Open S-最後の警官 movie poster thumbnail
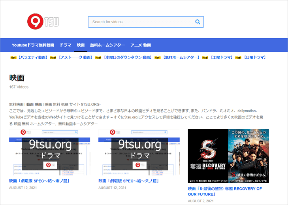This screenshot has width=288, height=205. (228, 156)
